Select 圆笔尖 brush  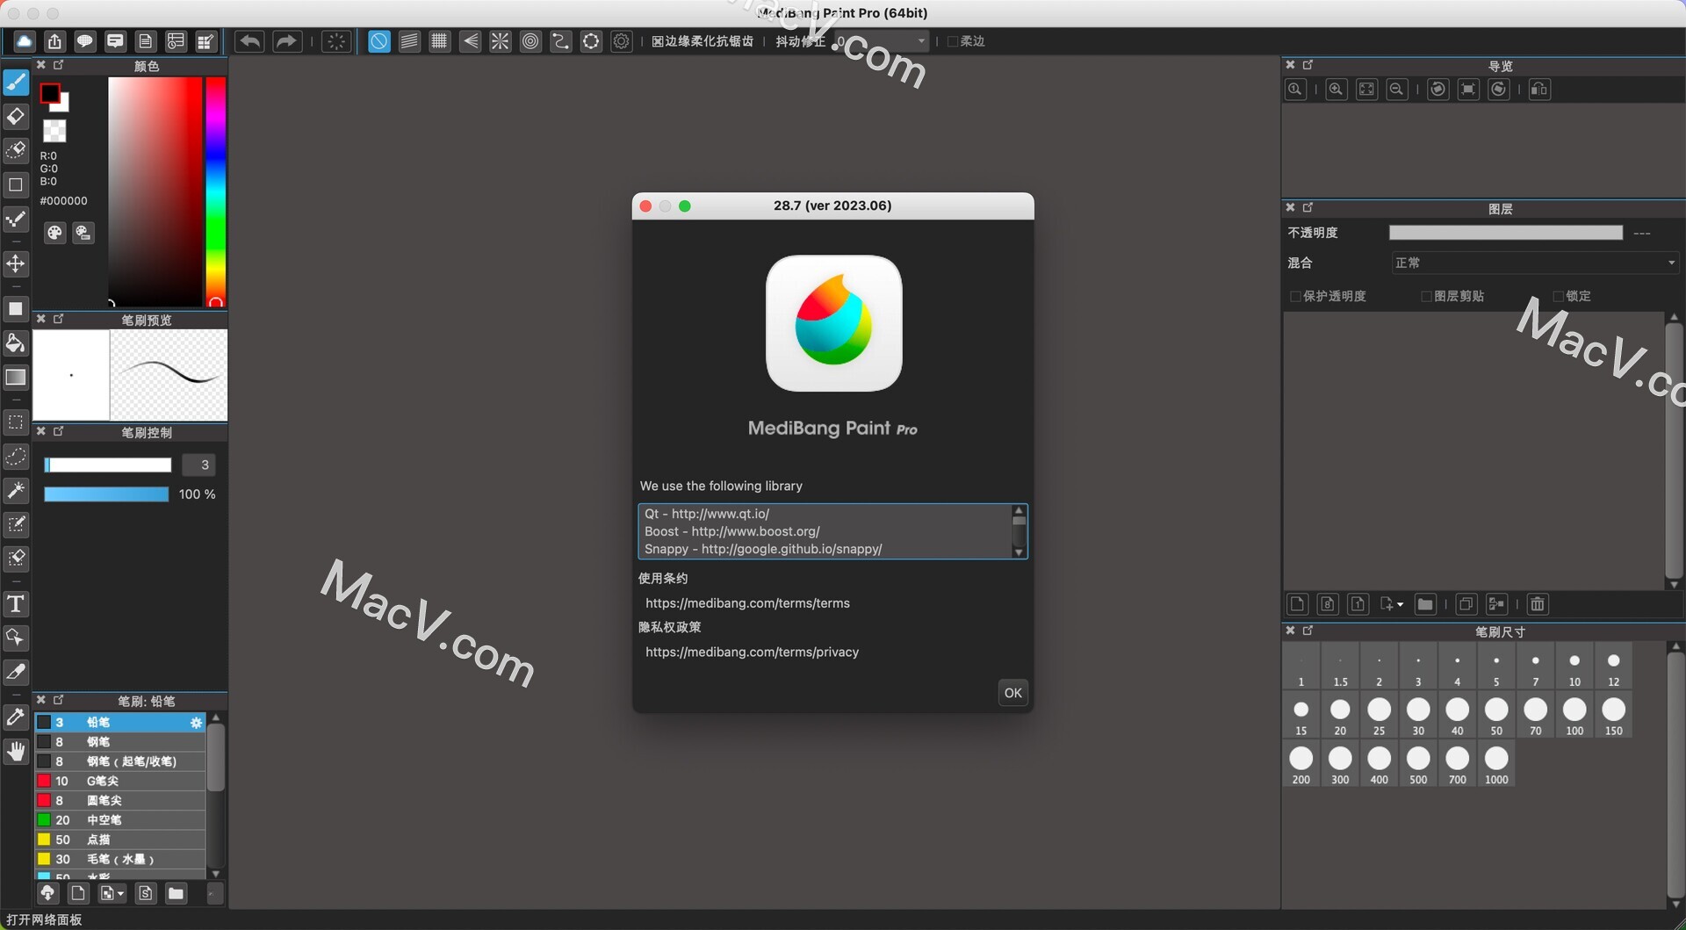(x=120, y=801)
